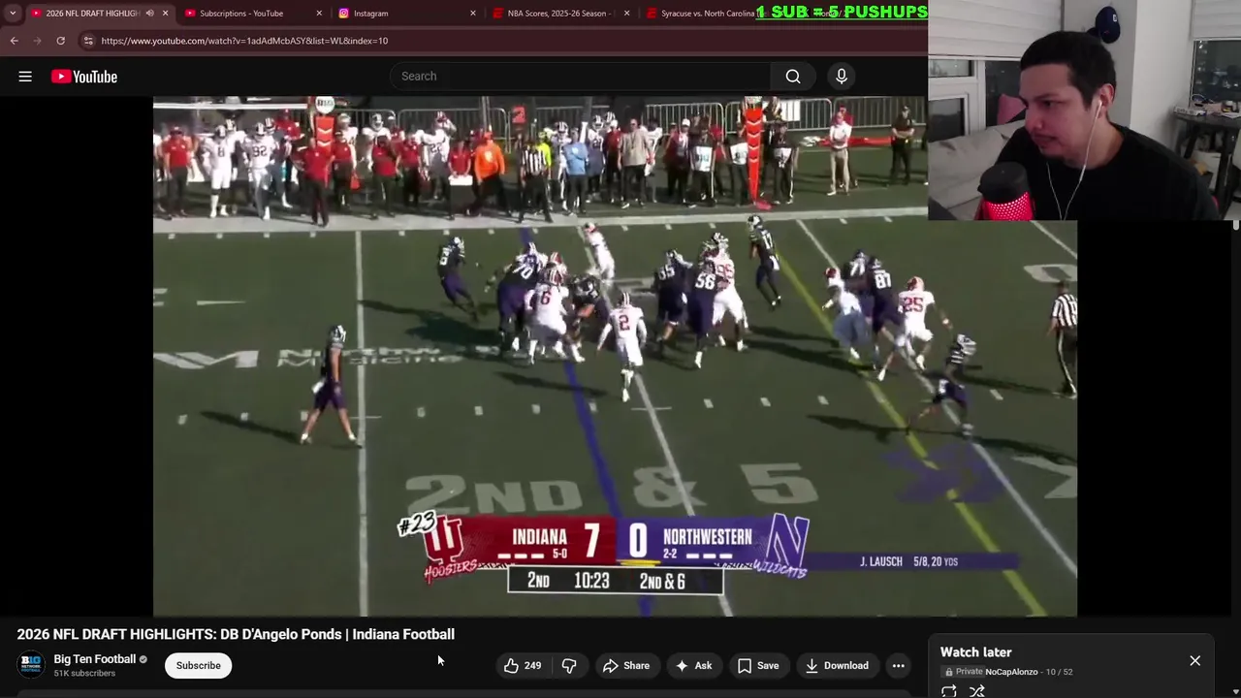The height and width of the screenshot is (698, 1241).
Task: Close the 2026 NFL Draft Highlights tab
Action: [165, 14]
